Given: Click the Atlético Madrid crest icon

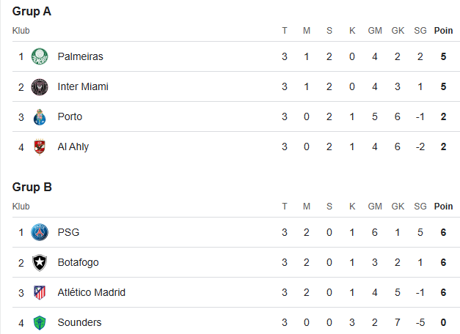Looking at the screenshot, I should 40,292.
